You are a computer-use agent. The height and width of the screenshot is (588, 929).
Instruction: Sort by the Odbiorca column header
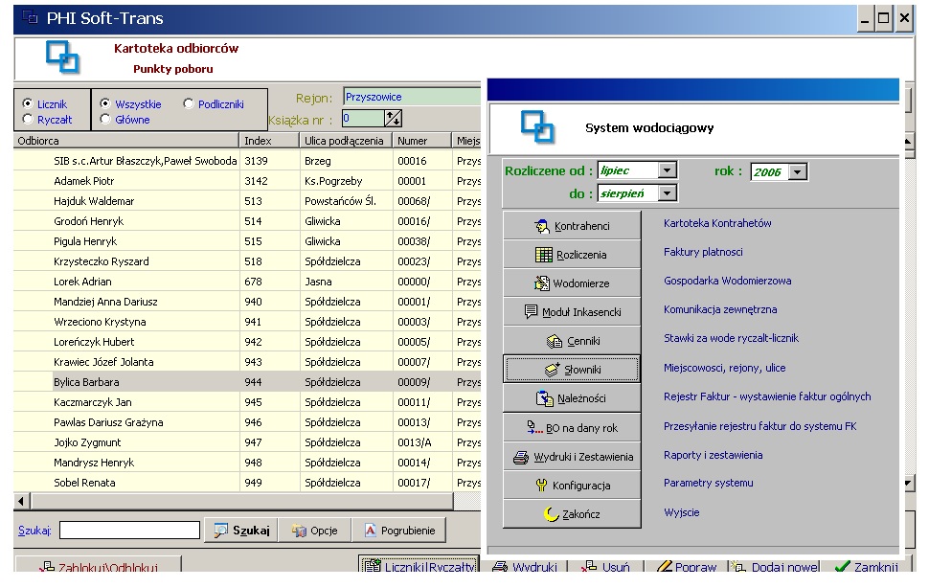pos(126,142)
